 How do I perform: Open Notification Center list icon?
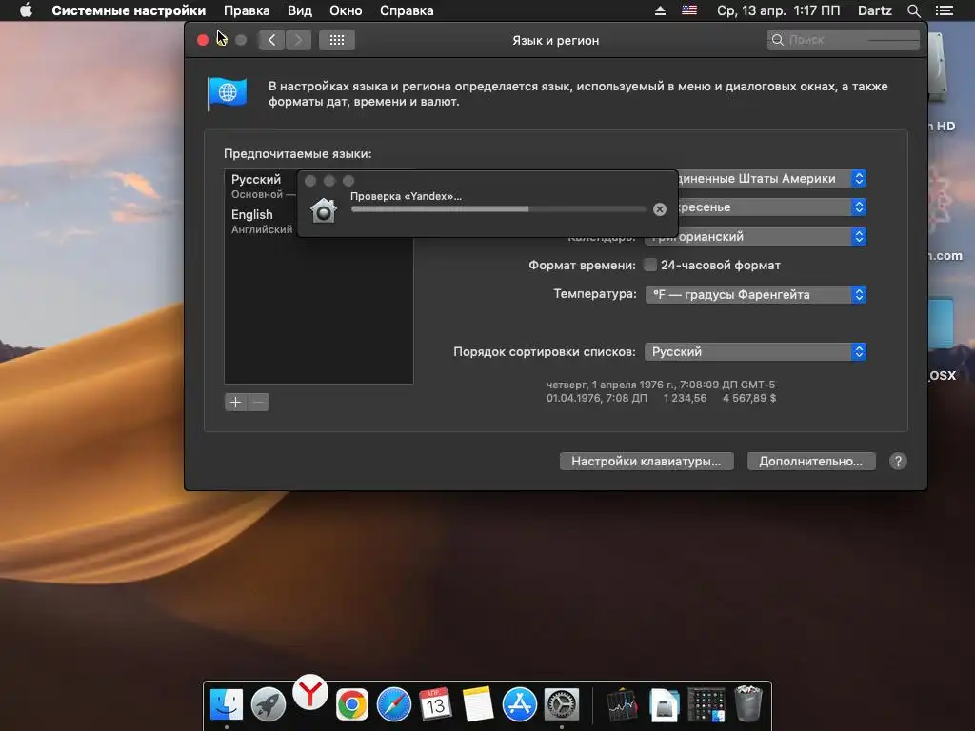pos(944,10)
